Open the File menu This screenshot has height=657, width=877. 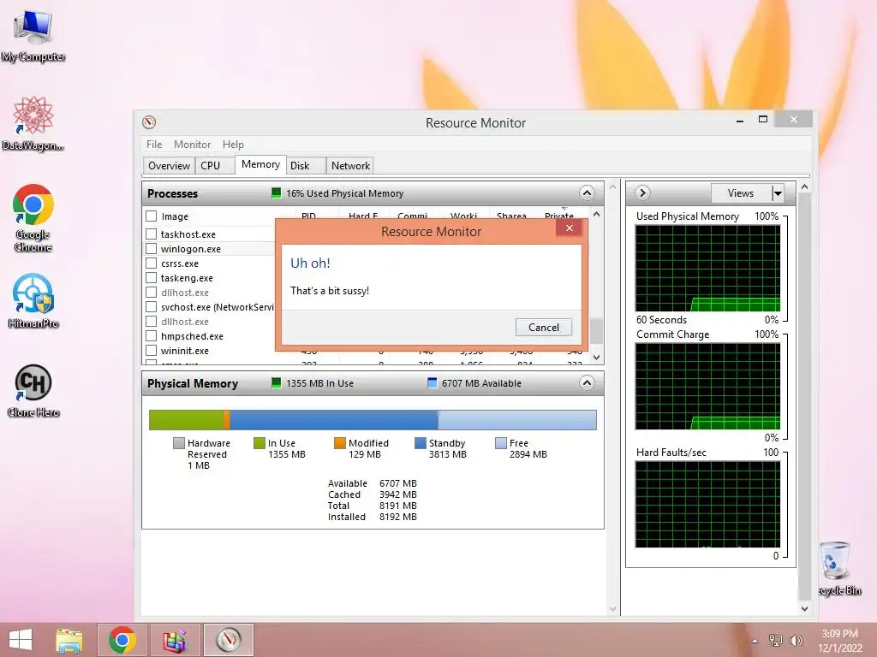pyautogui.click(x=154, y=144)
